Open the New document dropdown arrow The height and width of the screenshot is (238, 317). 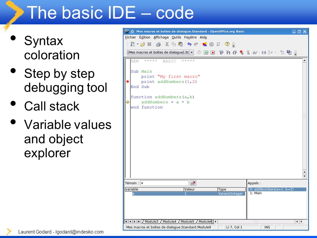(138, 44)
